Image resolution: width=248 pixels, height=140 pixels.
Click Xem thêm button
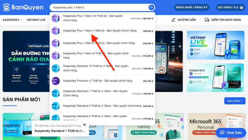235,101
